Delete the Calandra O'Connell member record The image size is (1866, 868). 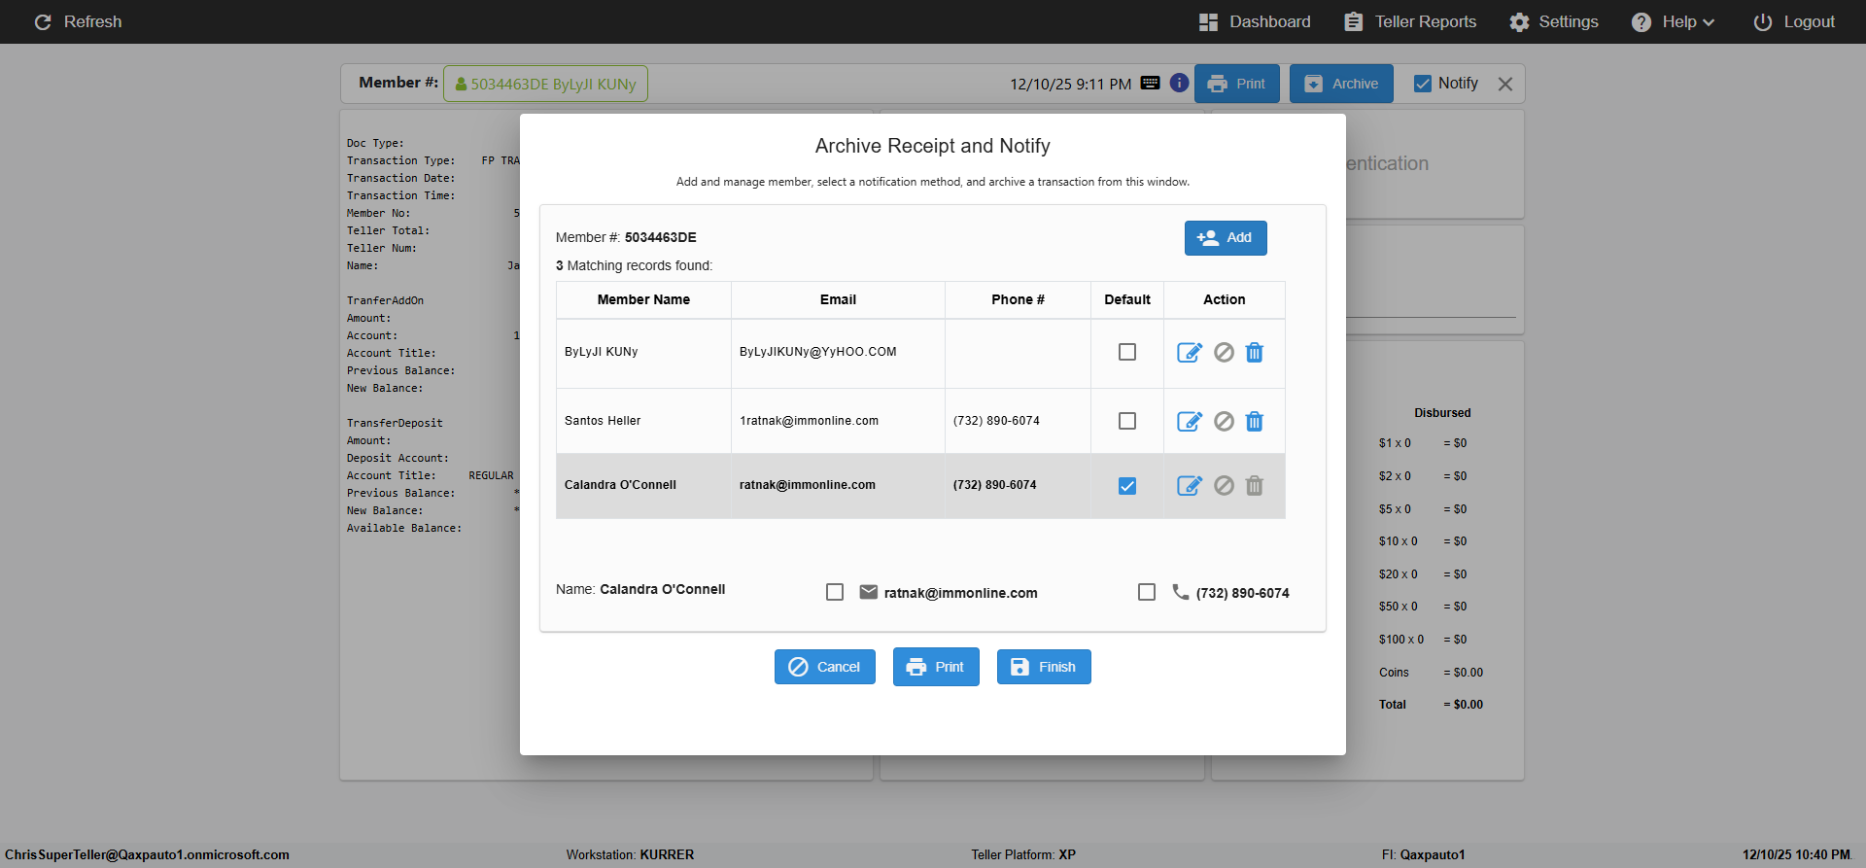(x=1255, y=486)
